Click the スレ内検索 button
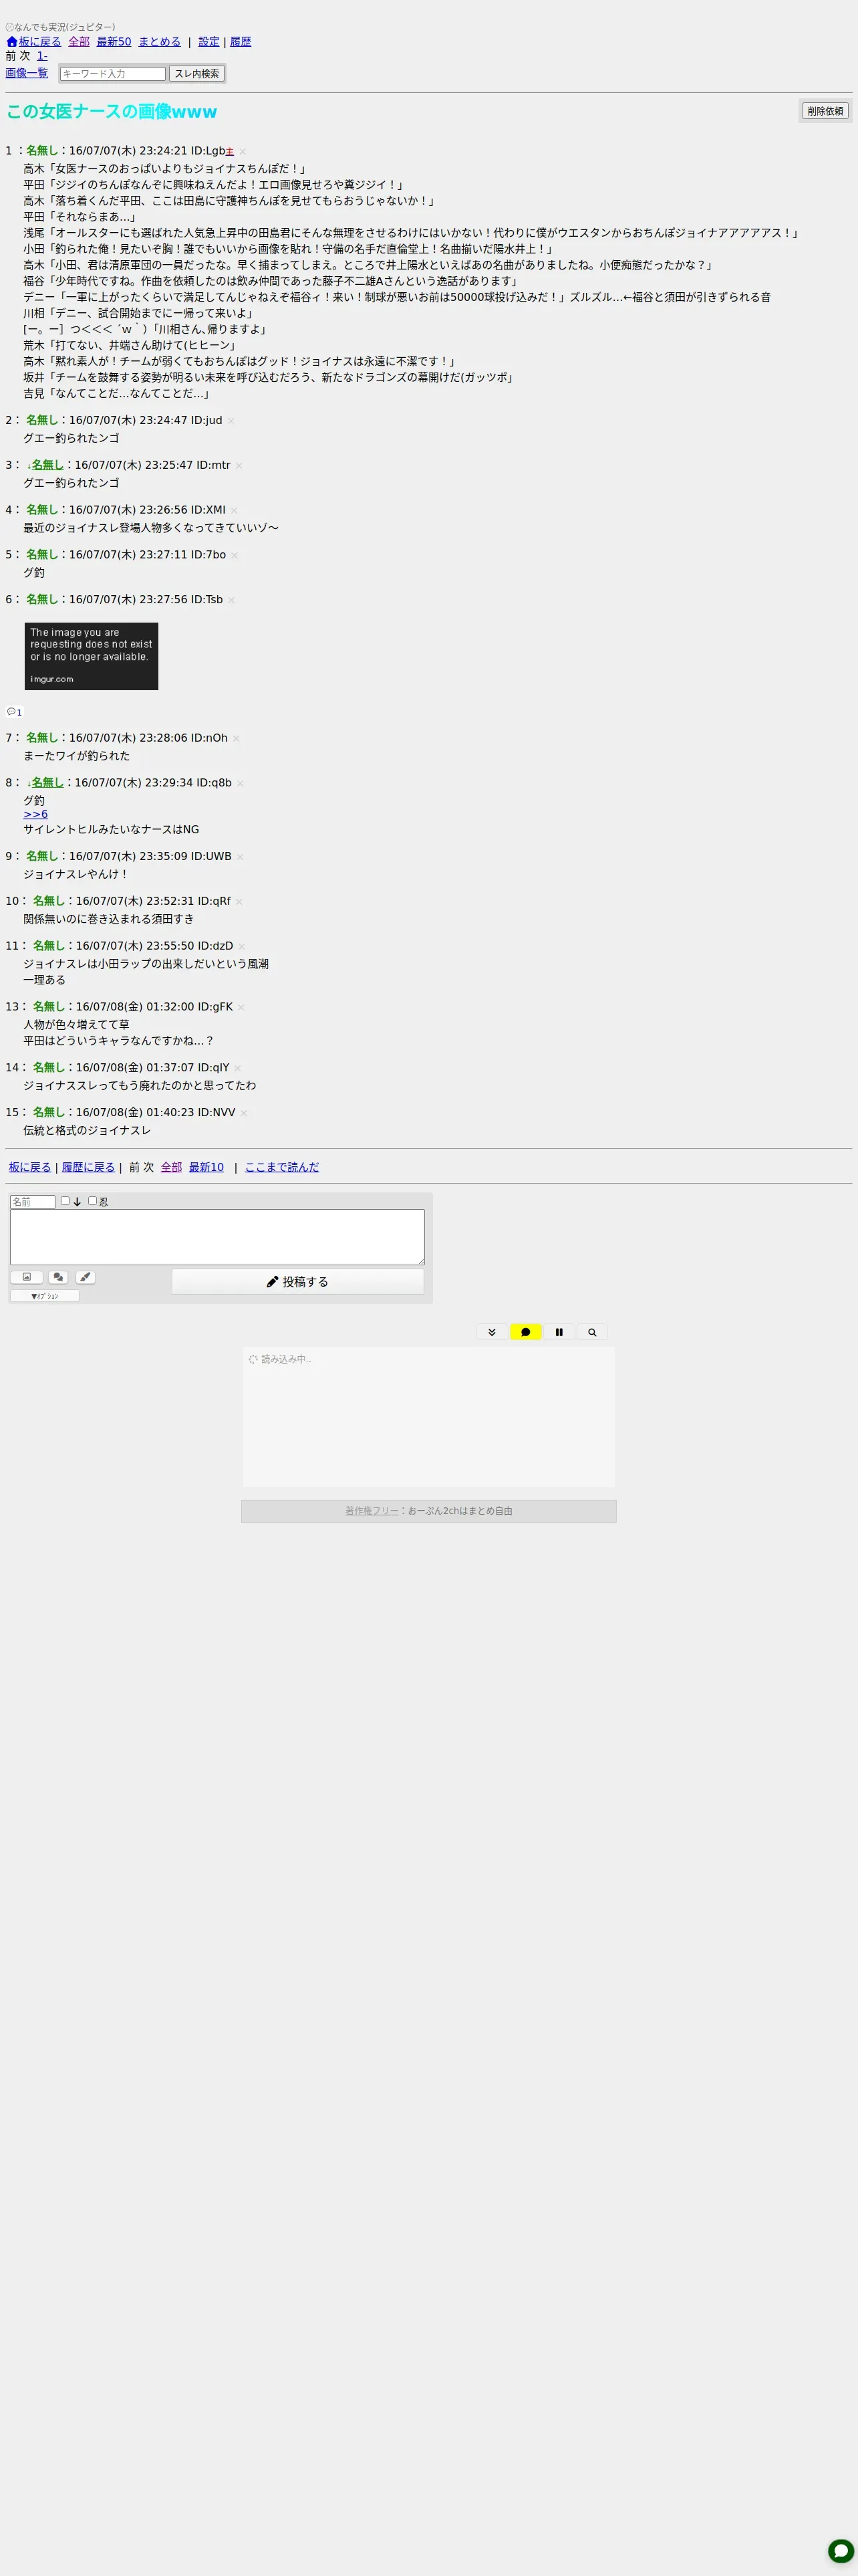This screenshot has height=2576, width=858. pos(196,74)
